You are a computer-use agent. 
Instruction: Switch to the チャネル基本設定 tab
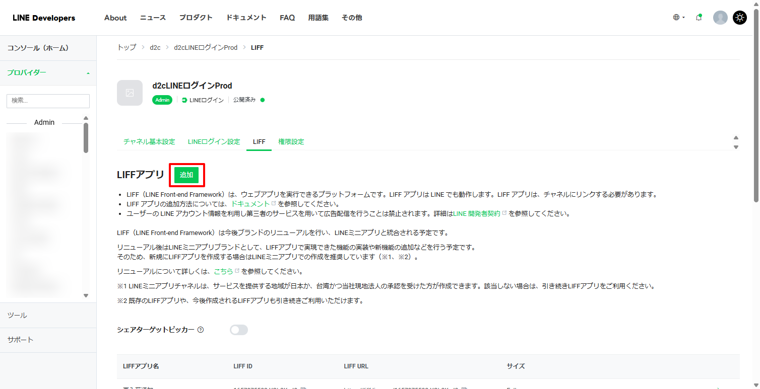coord(149,142)
